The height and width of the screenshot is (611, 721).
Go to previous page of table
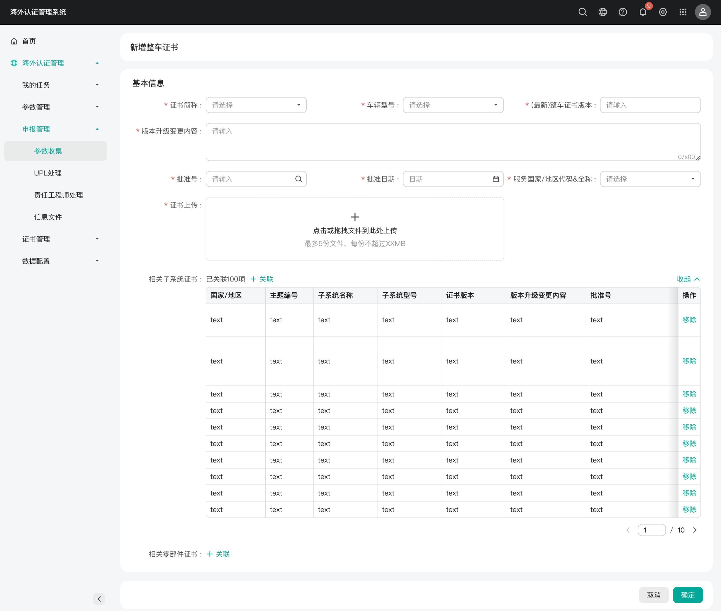coord(628,530)
